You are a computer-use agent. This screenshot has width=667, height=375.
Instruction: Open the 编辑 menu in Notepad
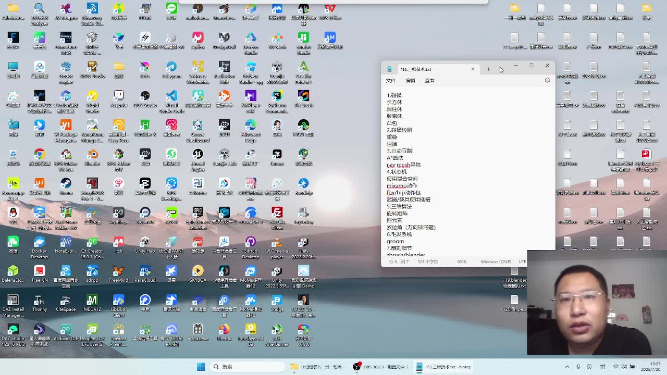[410, 81]
